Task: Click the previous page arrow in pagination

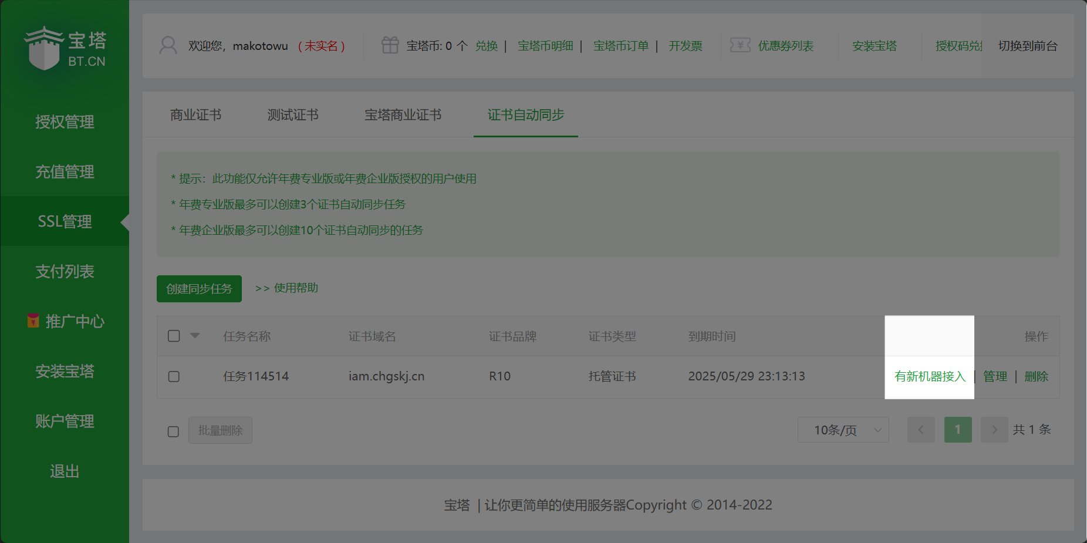Action: coord(921,430)
